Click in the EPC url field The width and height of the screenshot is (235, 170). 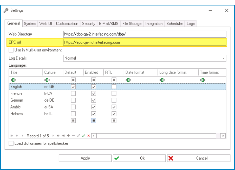(145, 42)
